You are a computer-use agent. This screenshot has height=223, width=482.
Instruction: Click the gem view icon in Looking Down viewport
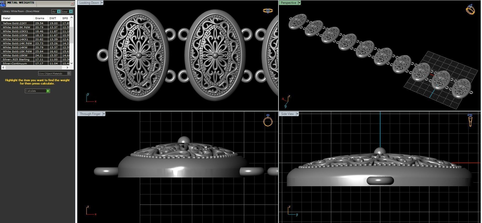coord(268,11)
